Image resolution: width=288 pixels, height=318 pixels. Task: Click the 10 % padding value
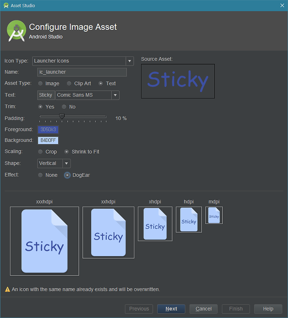[121, 118]
